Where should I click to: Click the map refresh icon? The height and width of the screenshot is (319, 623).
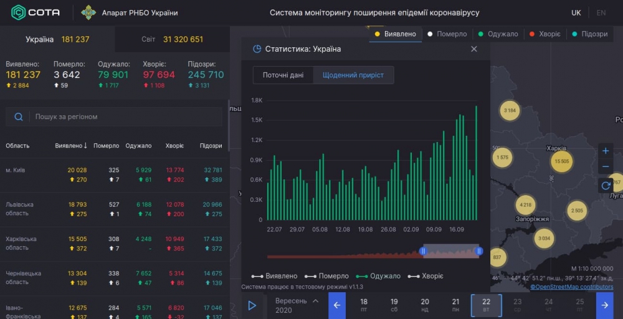click(x=606, y=185)
